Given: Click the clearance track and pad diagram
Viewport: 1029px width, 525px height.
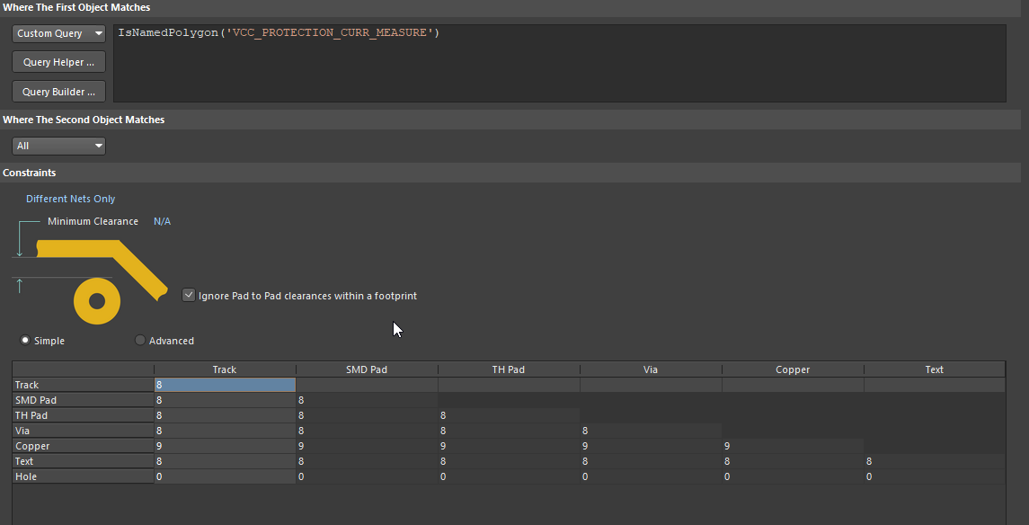Looking at the screenshot, I should coord(91,272).
